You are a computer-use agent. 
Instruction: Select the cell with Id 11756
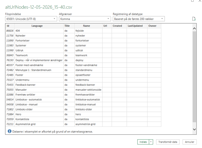tap(10, 35)
